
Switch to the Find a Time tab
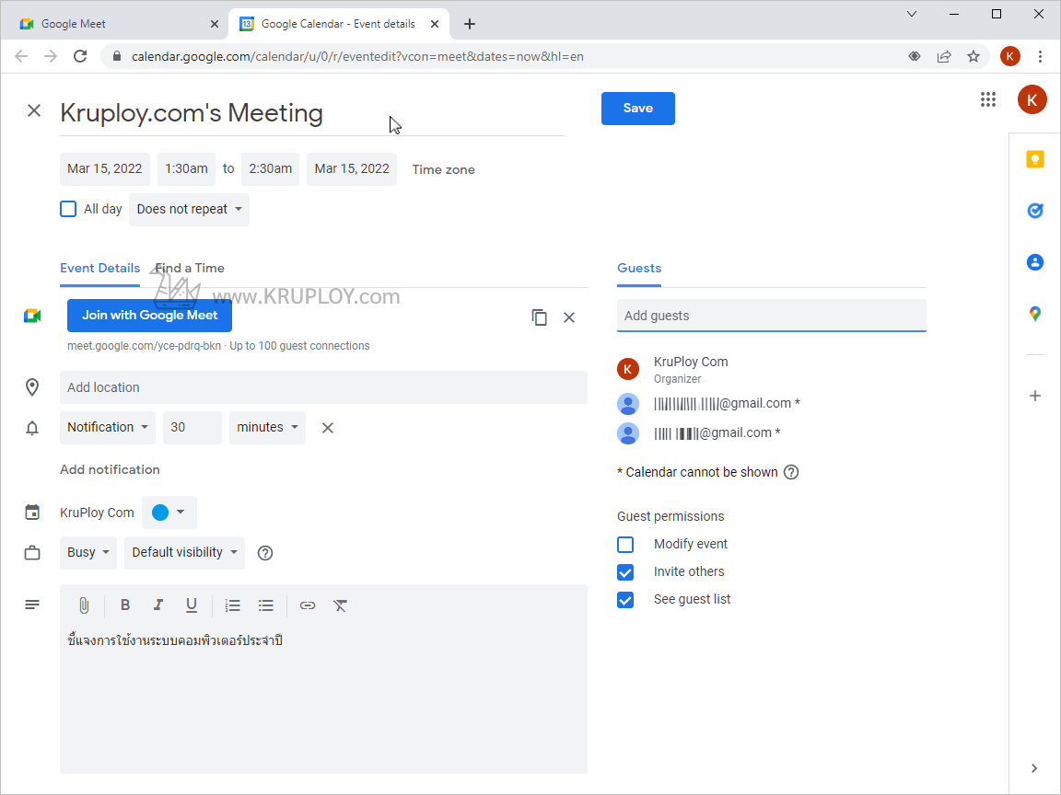click(x=190, y=269)
